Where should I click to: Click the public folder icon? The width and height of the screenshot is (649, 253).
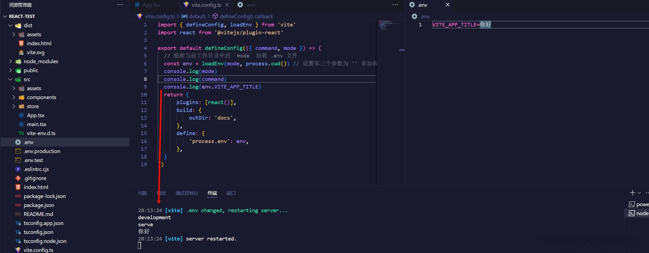[18, 71]
